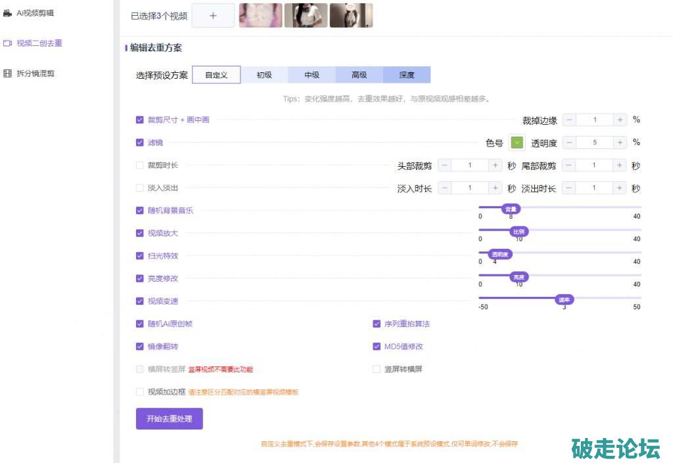
Task: Select the first selected video thumbnail
Action: pos(260,16)
